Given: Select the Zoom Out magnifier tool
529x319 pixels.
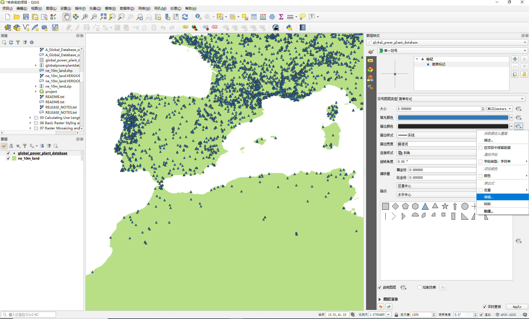Looking at the screenshot, I should point(94,17).
